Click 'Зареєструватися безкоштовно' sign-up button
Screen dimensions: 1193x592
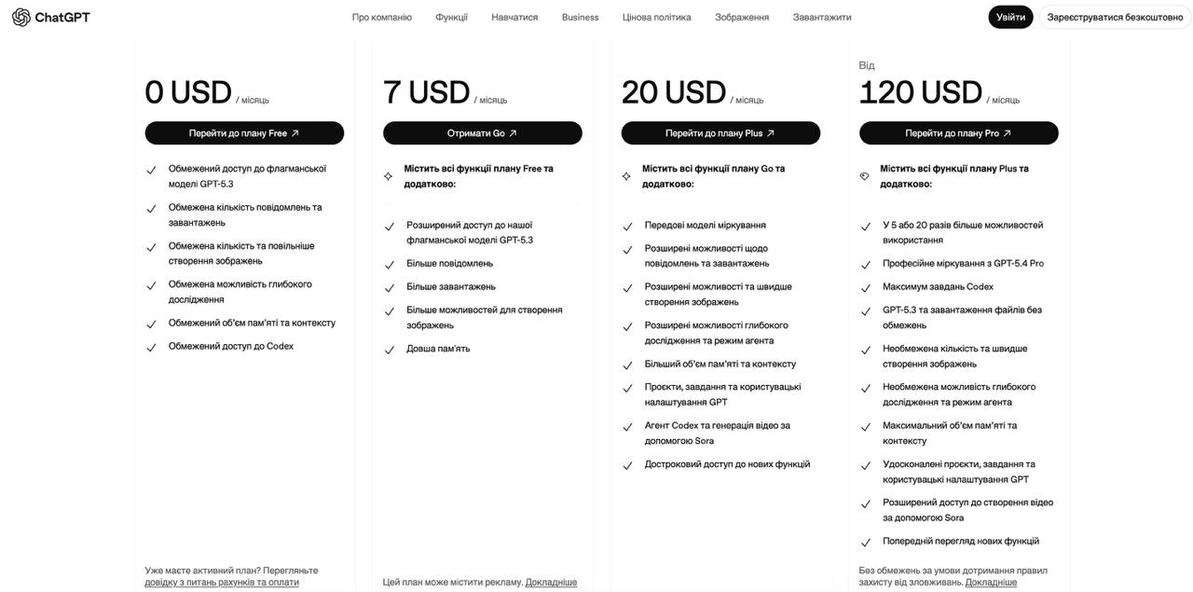pos(1115,17)
